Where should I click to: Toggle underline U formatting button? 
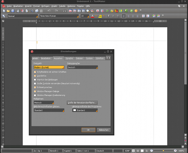[118, 16]
